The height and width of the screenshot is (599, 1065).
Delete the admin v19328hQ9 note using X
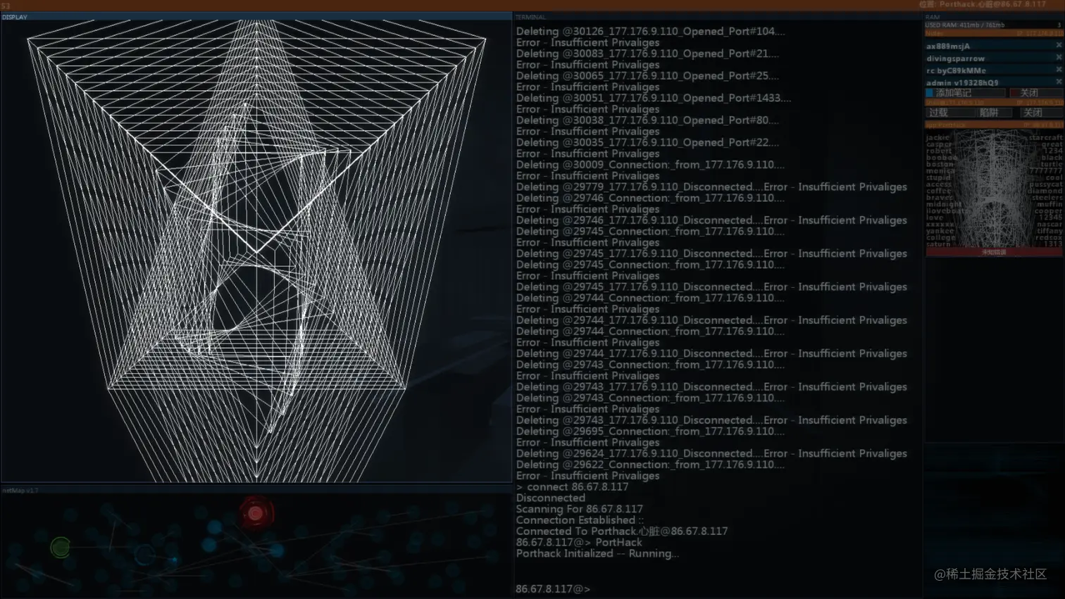[1058, 82]
